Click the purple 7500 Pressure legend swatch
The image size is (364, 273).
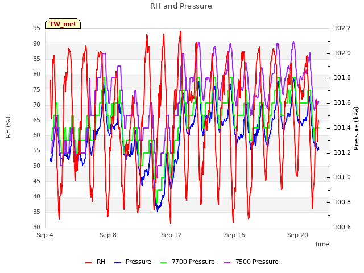pos(227,263)
